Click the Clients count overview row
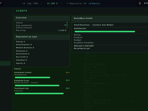 (42, 23)
